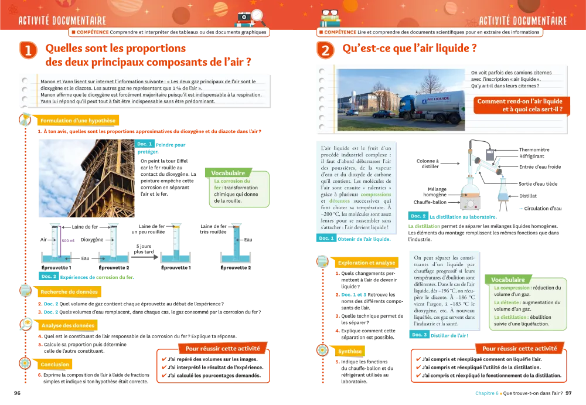Click question 1 'À ton avis, quelles sont les proportions'

click(x=149, y=131)
